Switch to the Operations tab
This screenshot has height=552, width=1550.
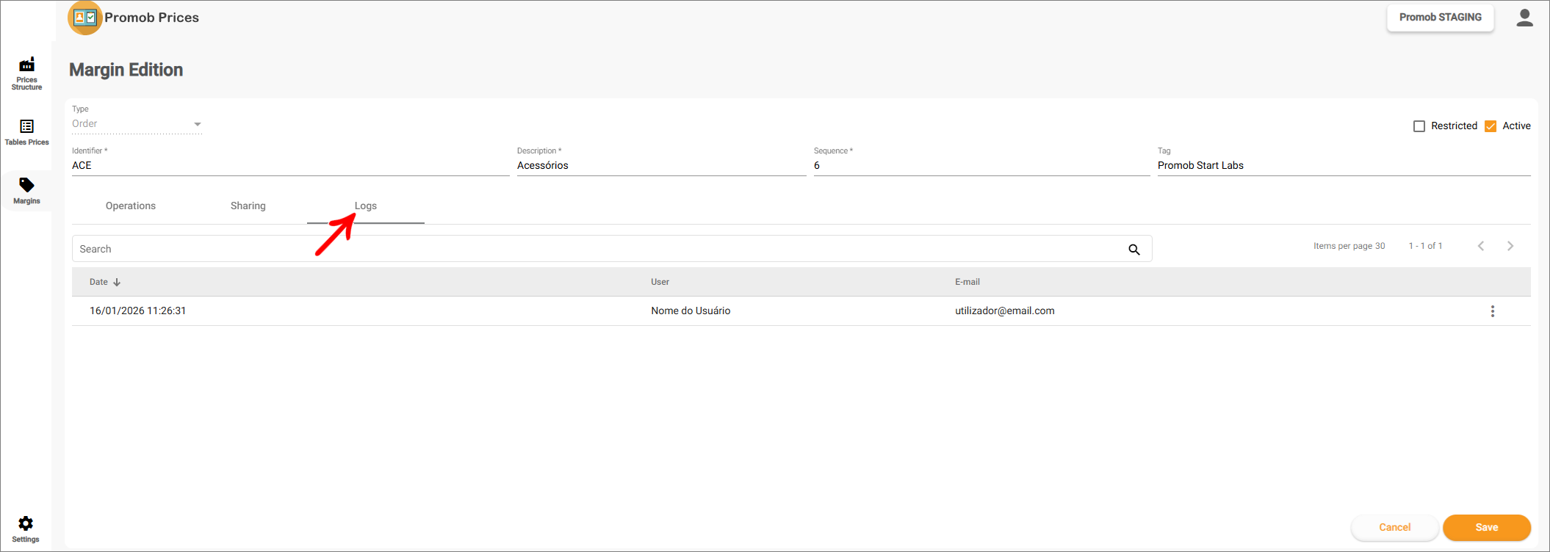[x=131, y=206]
